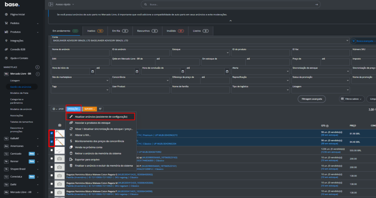
Task: Click the QTD. help question icon
Action: (327, 126)
